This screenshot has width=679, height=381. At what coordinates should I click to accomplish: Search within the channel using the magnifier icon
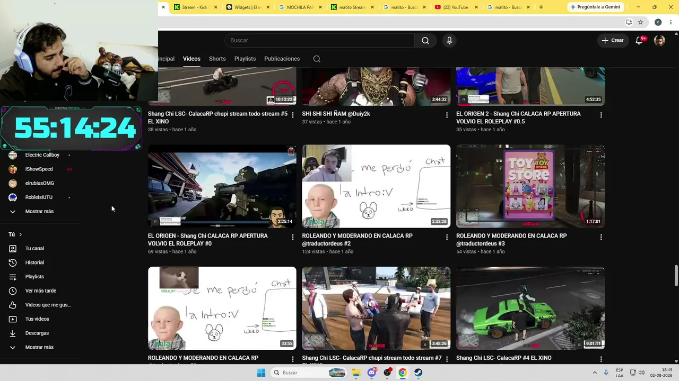point(317,59)
